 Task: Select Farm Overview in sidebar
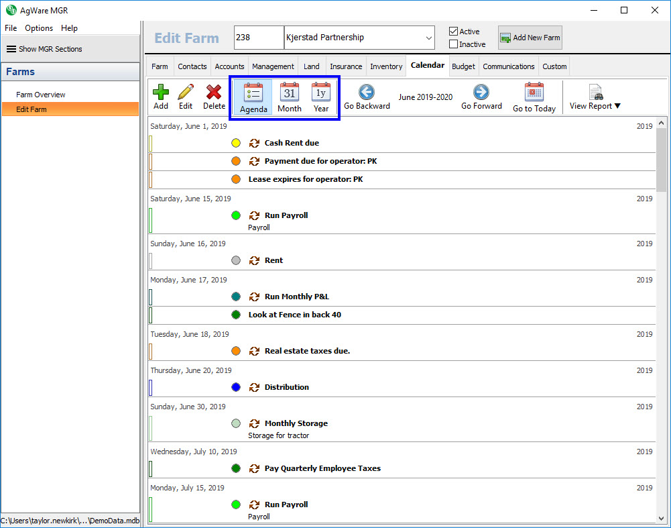click(x=41, y=95)
